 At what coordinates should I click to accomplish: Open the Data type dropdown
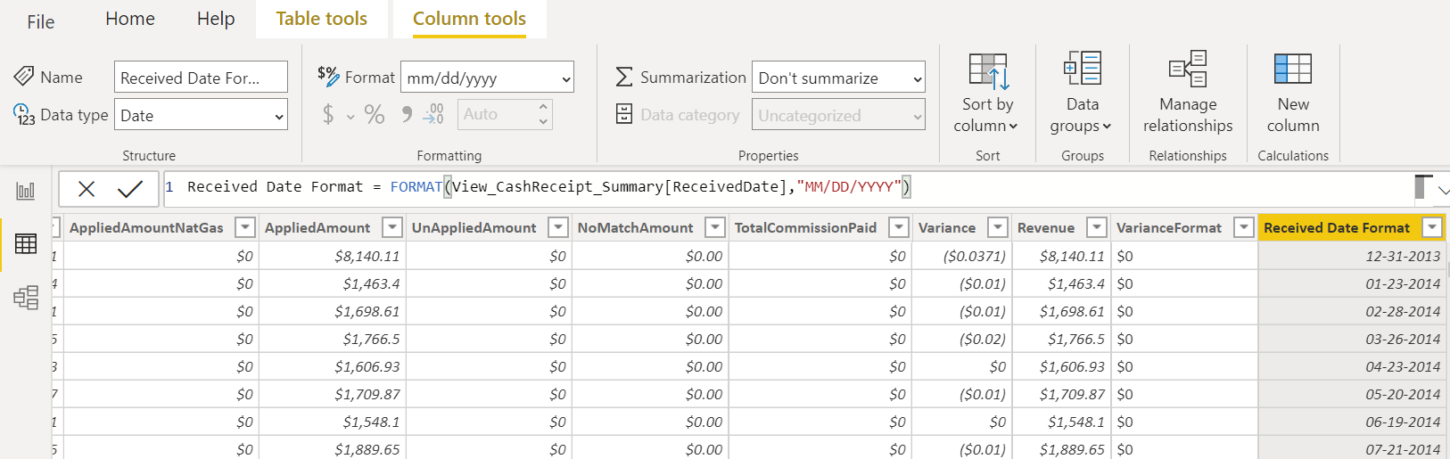coord(201,115)
